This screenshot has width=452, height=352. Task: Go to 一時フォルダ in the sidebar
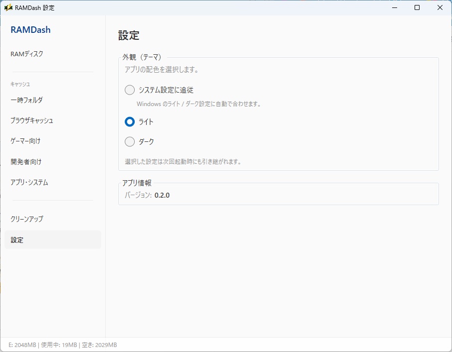pyautogui.click(x=53, y=100)
